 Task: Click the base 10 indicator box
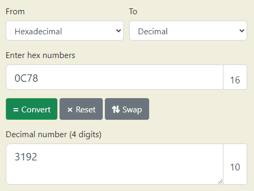(x=235, y=164)
